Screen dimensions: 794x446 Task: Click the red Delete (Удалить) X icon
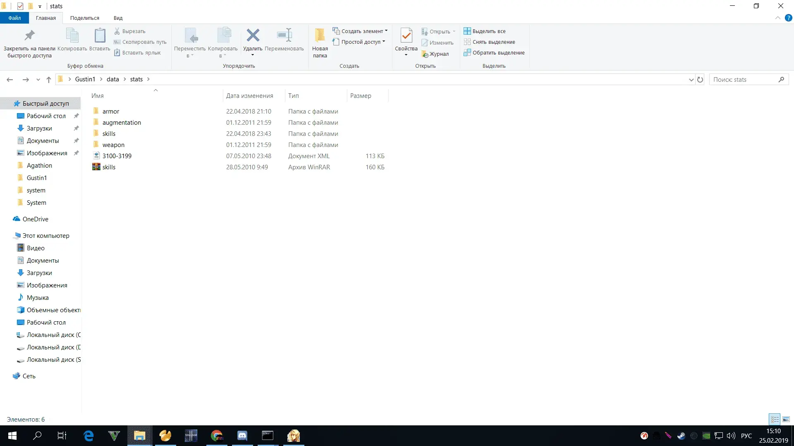253,36
